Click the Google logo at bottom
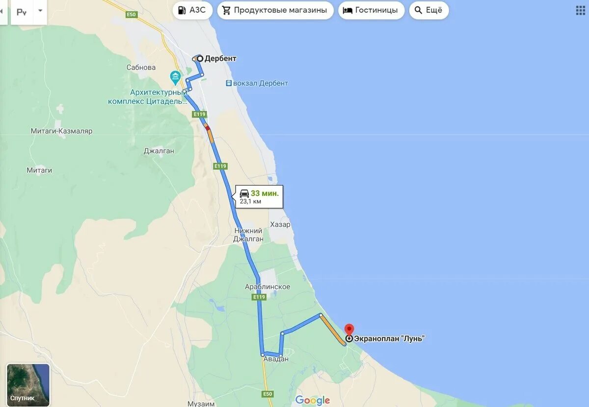Screen dimensions: 589x407 coord(313,400)
